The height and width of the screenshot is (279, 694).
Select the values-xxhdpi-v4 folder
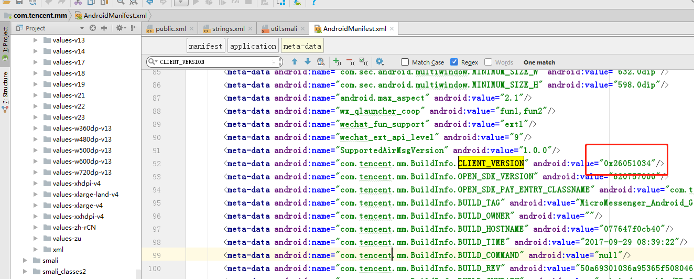coord(78,217)
